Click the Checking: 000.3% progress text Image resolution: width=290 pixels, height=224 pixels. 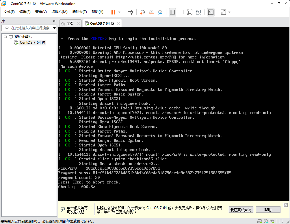point(77,187)
